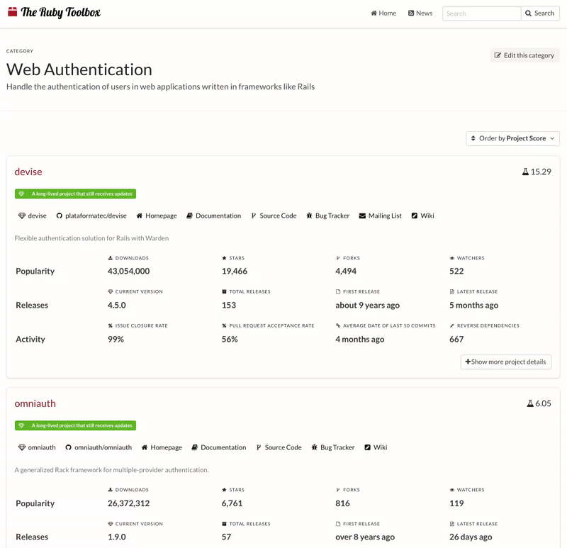567x548 pixels.
Task: Click devise long-lived project green badge
Action: (x=75, y=194)
